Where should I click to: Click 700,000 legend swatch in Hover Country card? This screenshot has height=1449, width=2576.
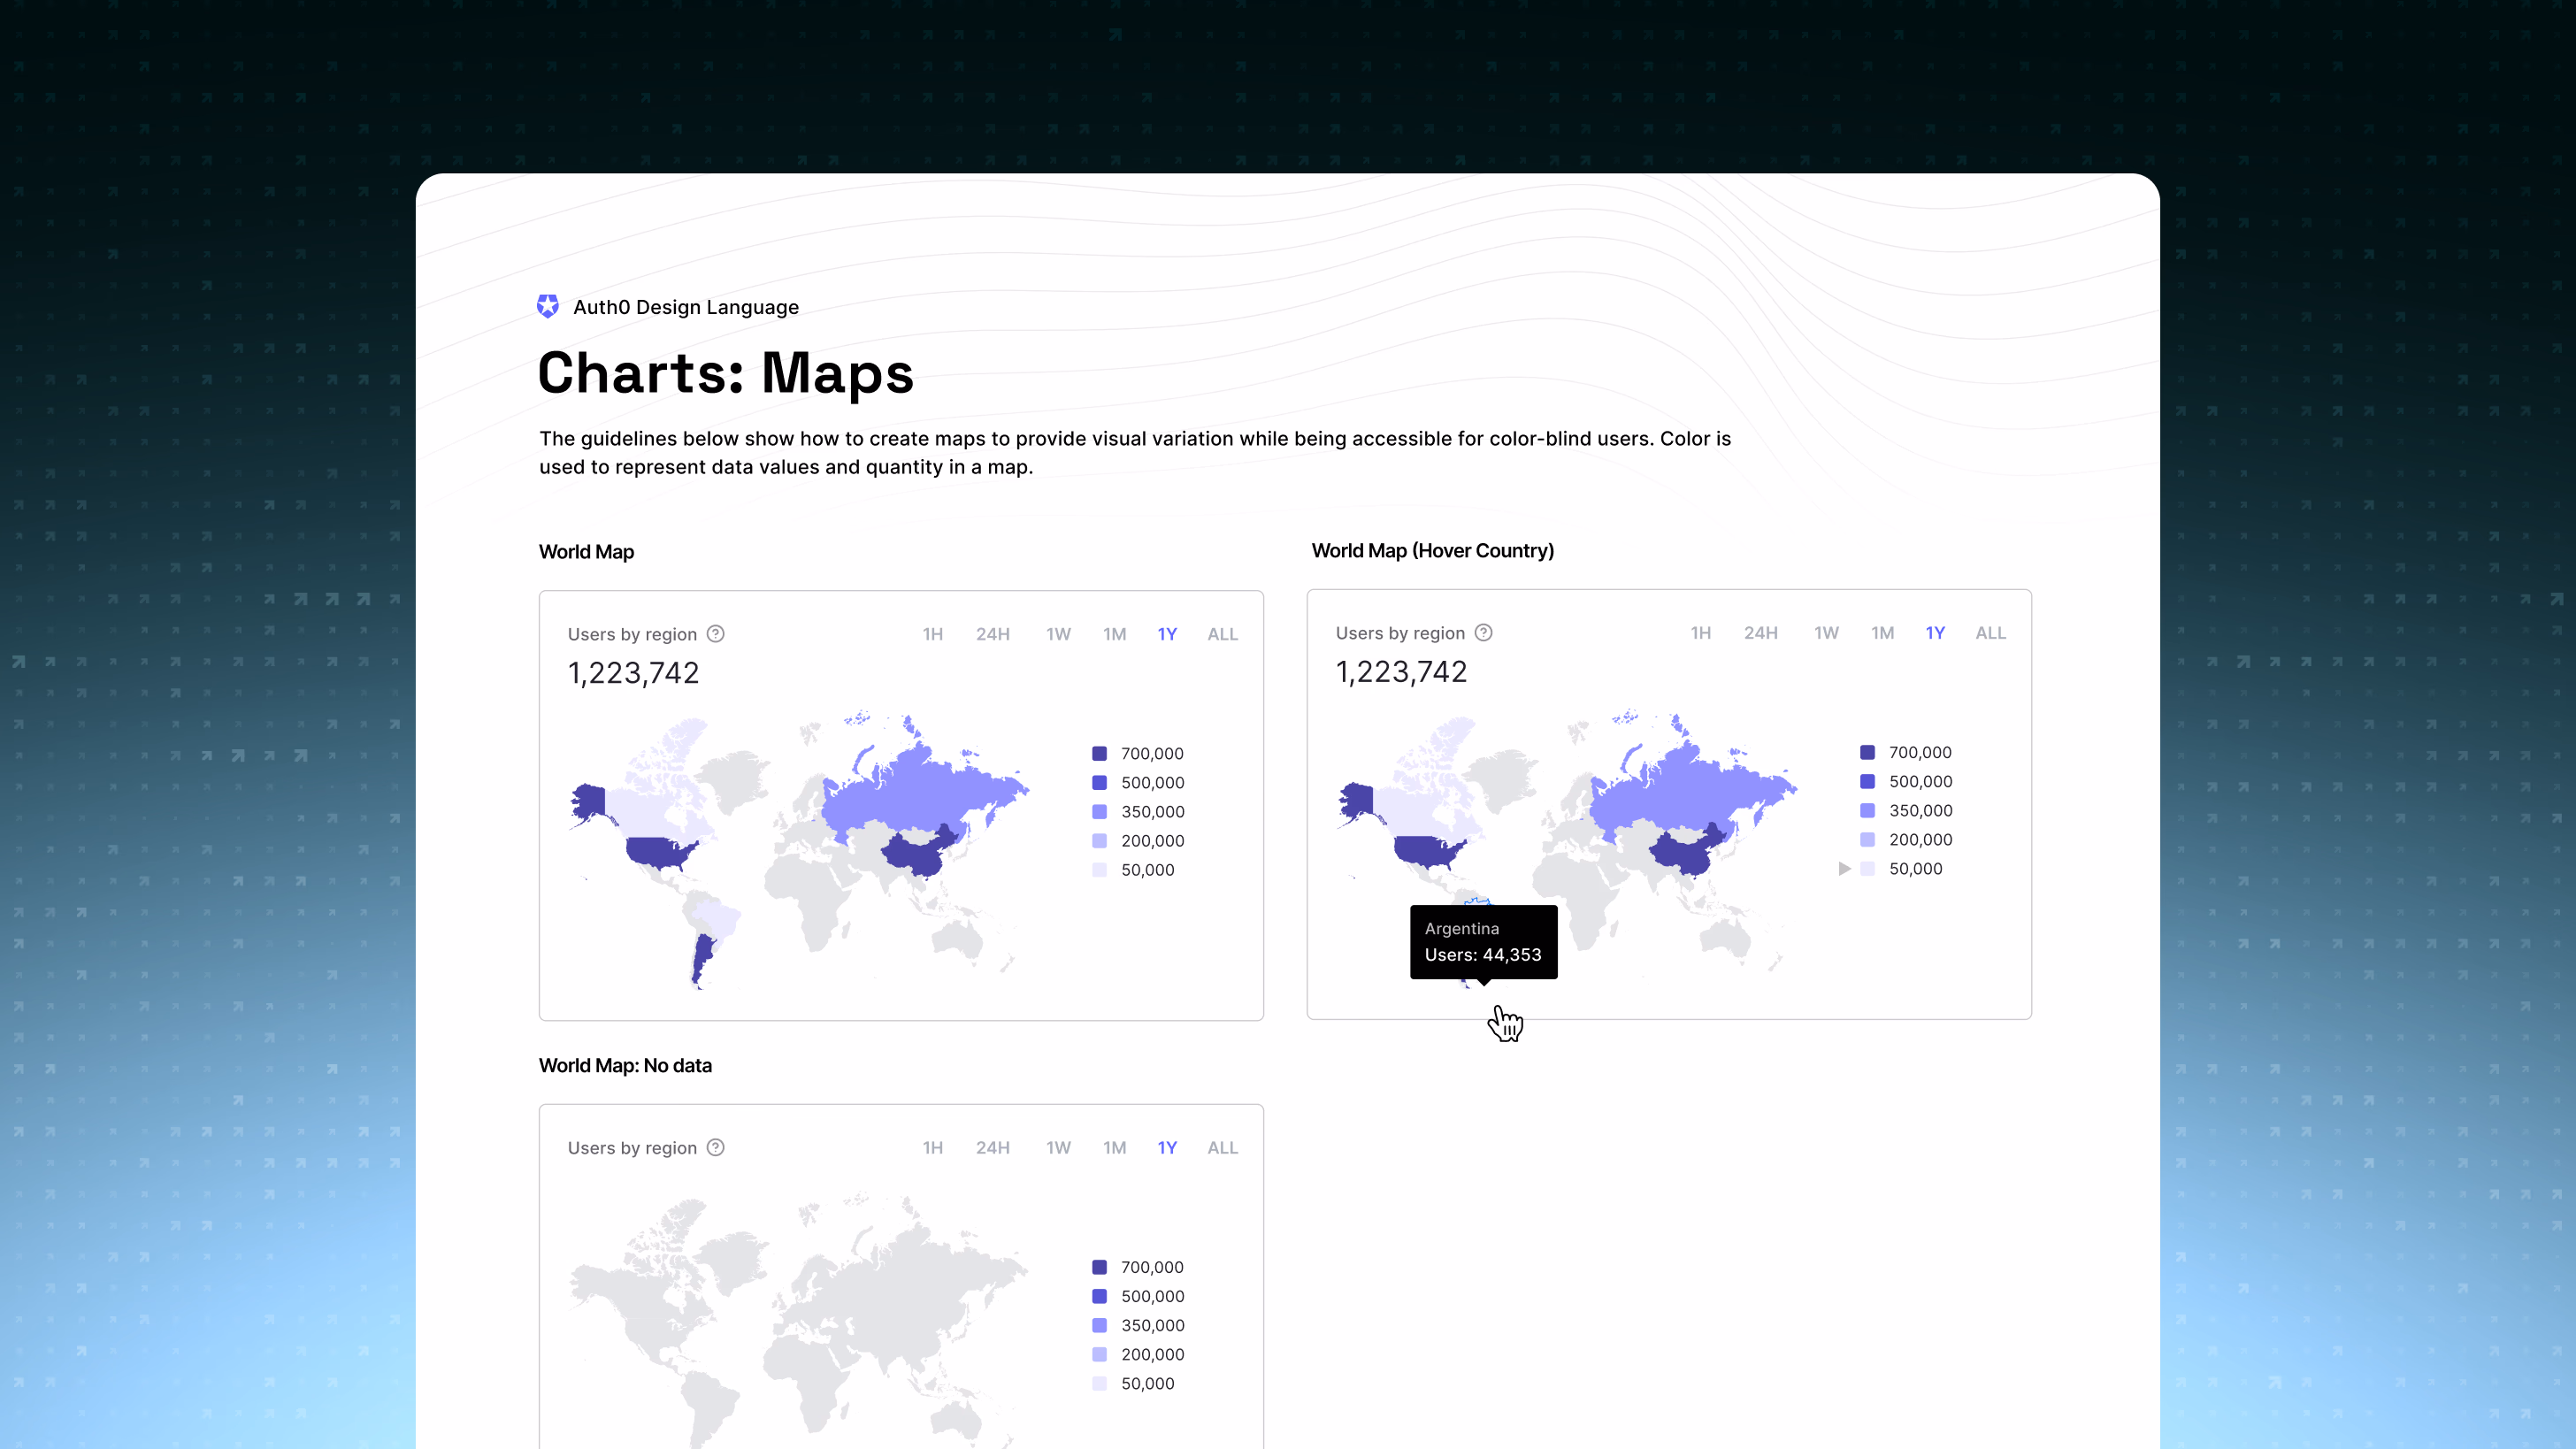[1867, 753]
